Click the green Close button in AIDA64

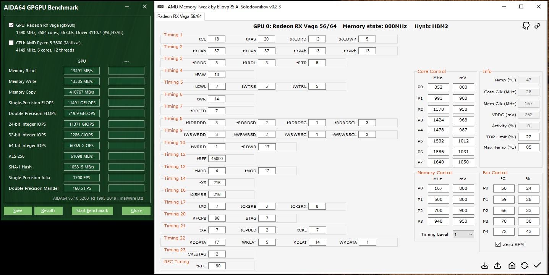(136, 210)
